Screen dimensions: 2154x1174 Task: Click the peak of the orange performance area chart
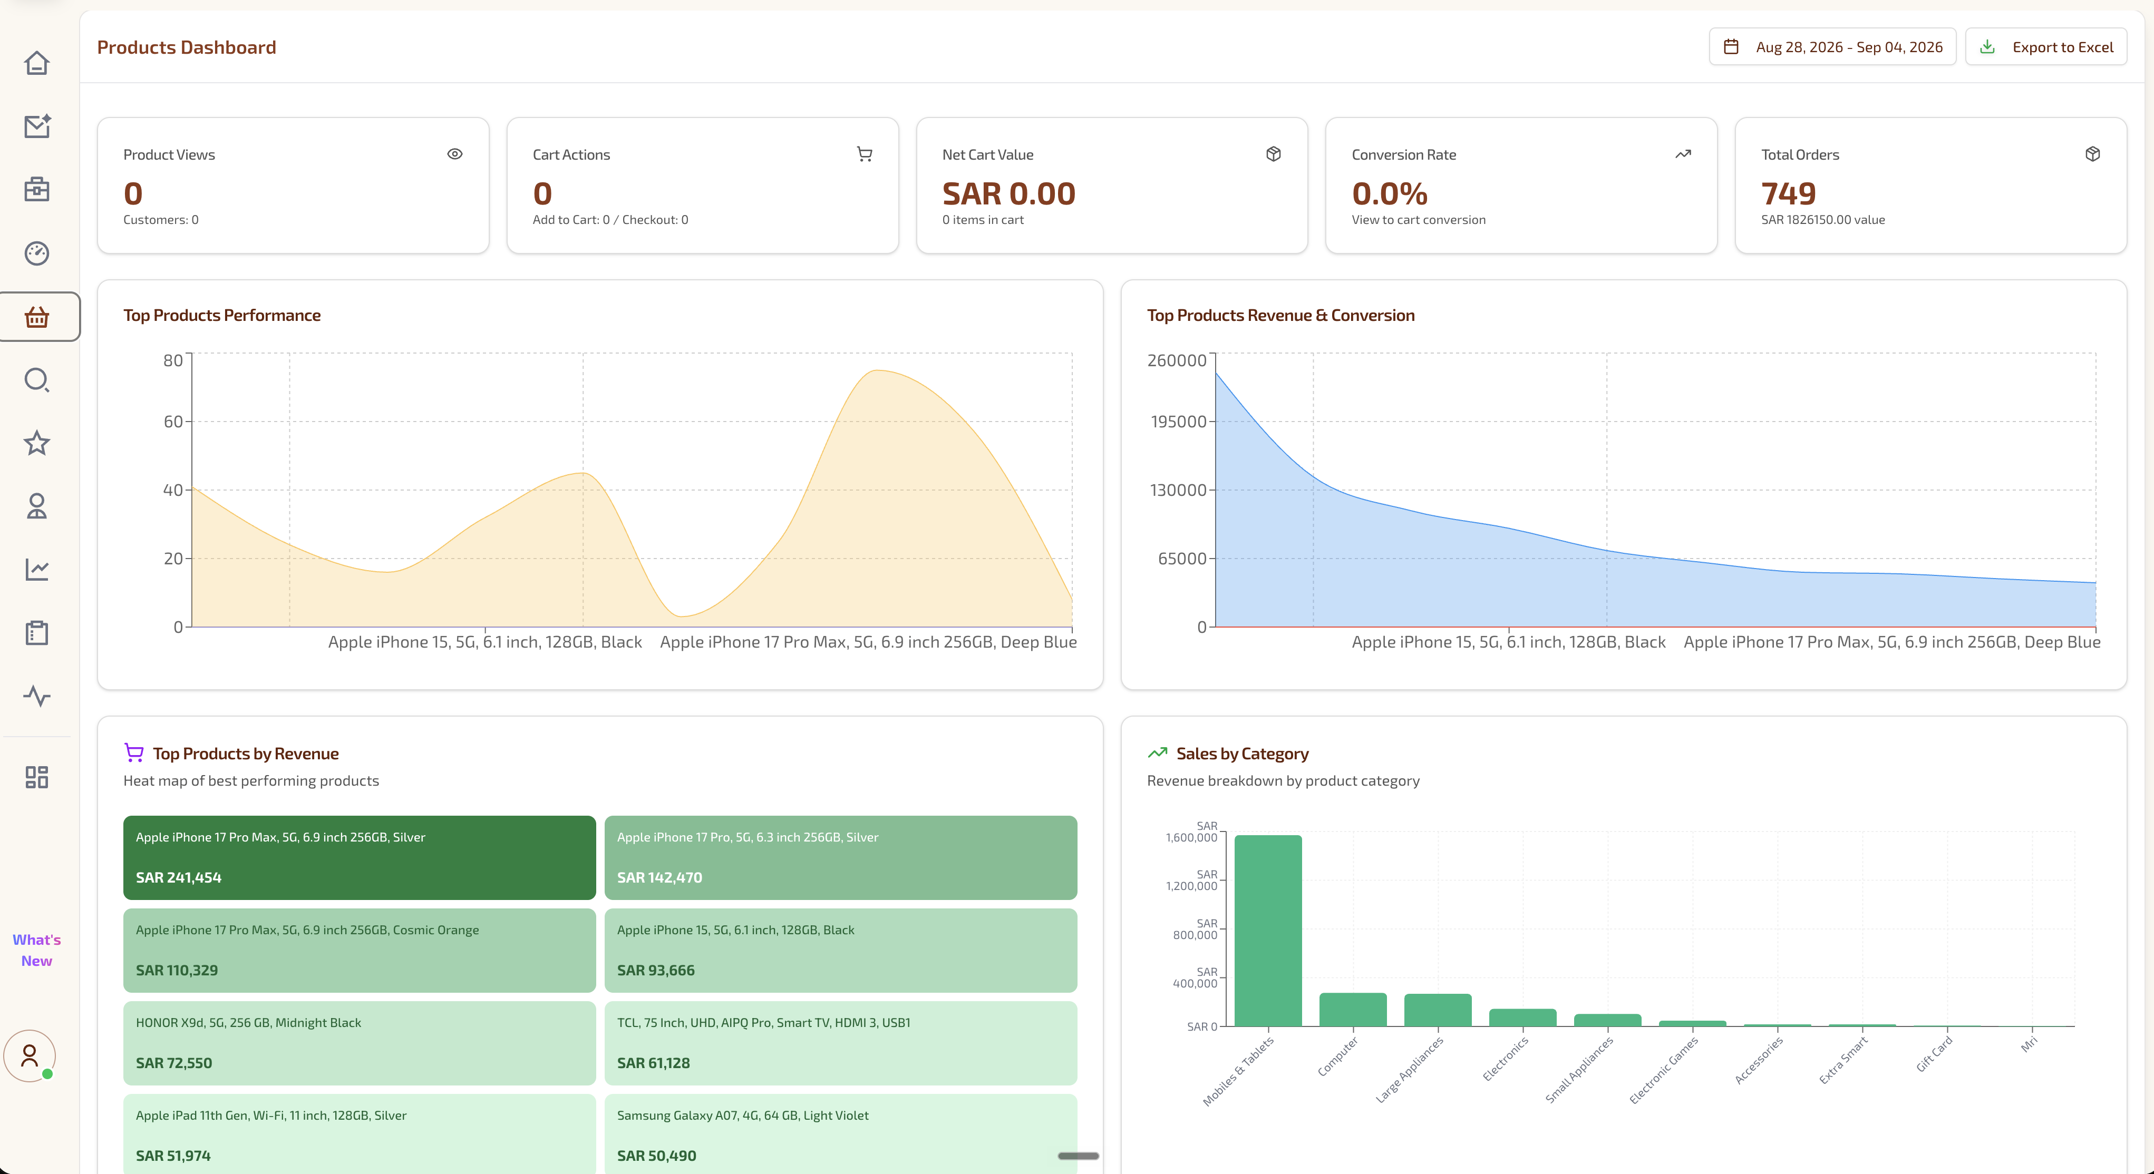[876, 371]
